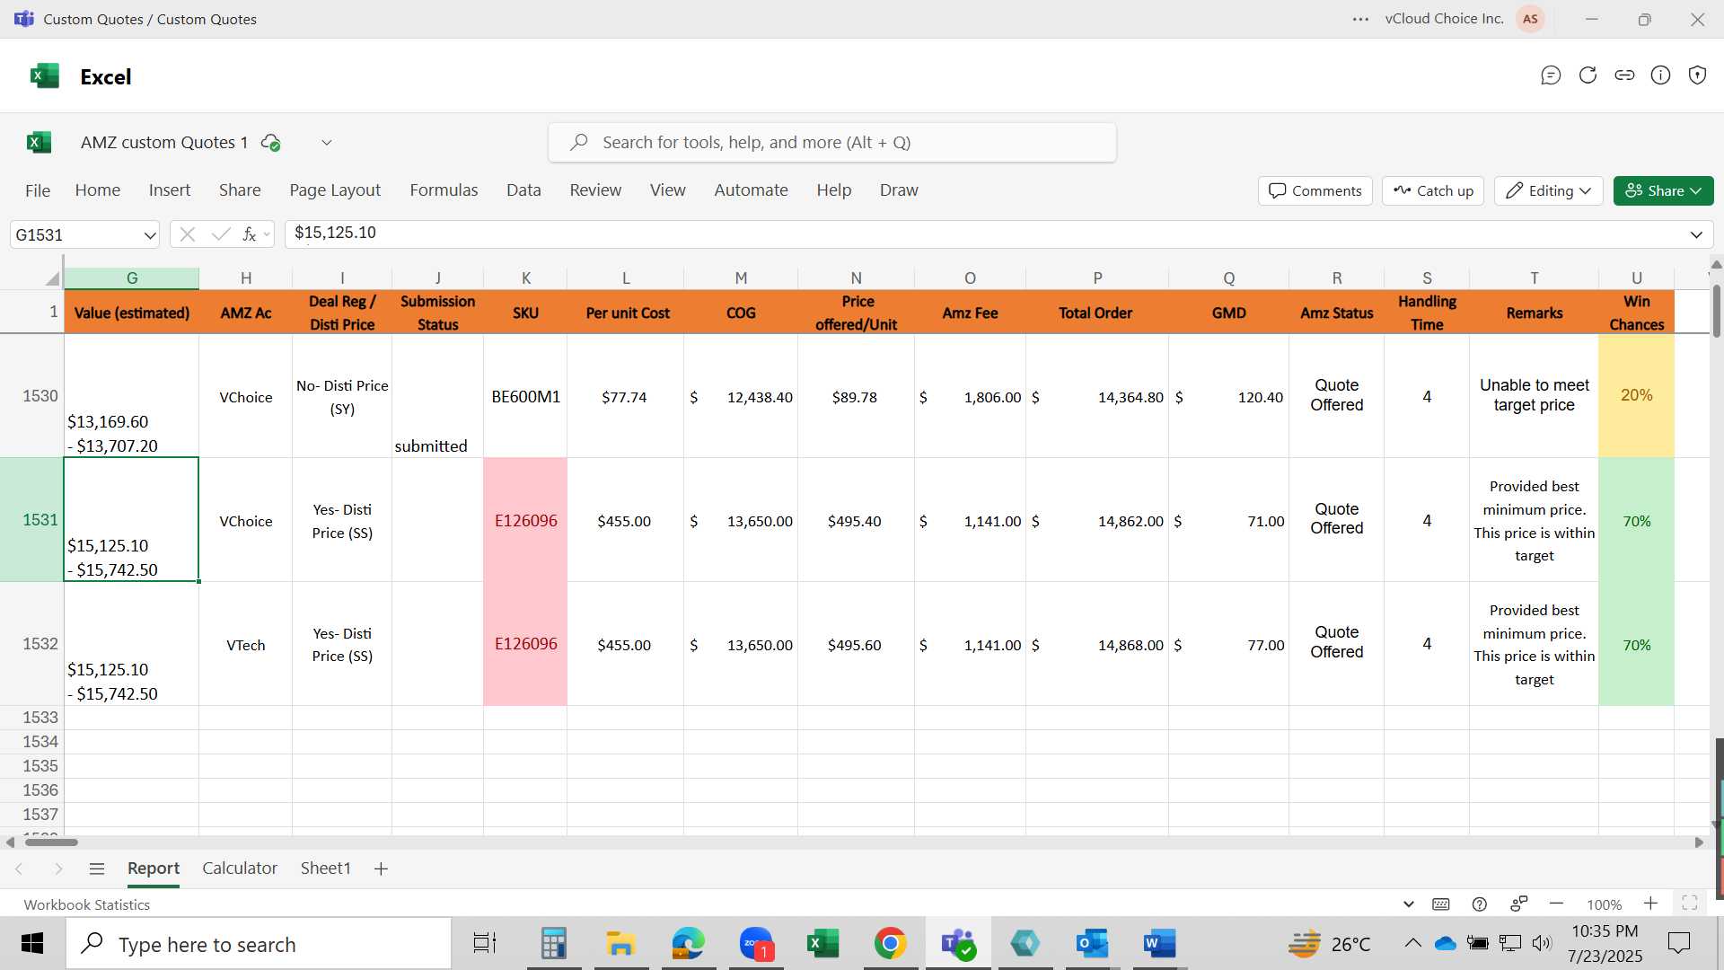Viewport: 1724px width, 970px height.
Task: Zoom in with the plus icon
Action: (1650, 904)
